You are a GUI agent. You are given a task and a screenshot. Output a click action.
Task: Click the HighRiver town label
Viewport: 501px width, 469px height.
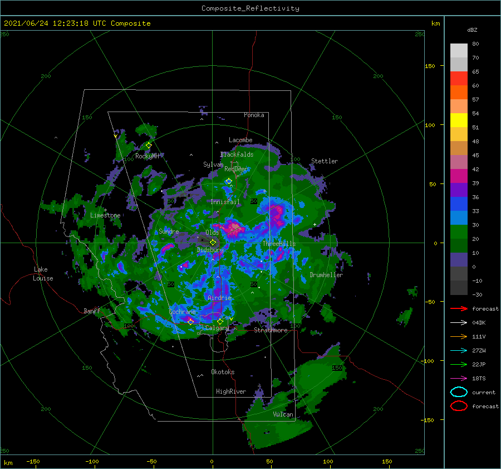[x=230, y=391]
